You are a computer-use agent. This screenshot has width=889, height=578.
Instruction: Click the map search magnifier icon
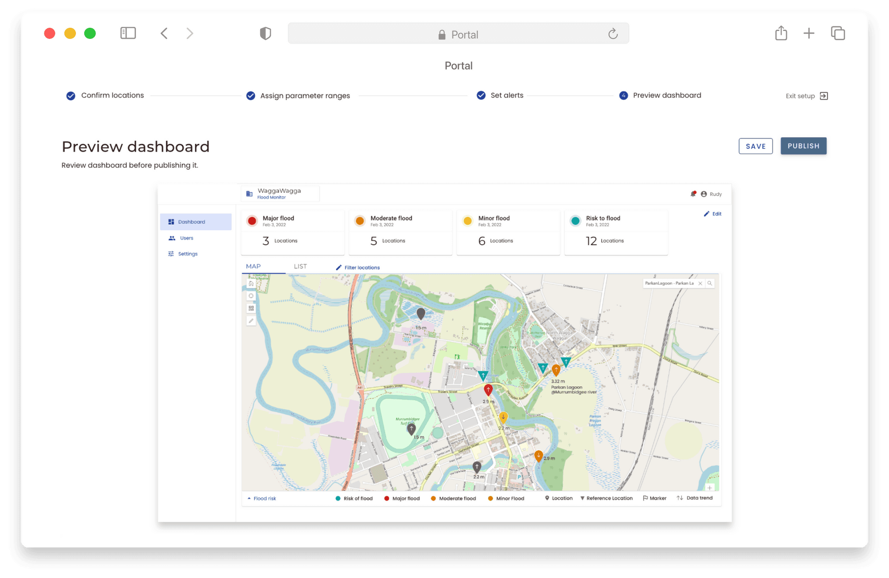pos(710,283)
